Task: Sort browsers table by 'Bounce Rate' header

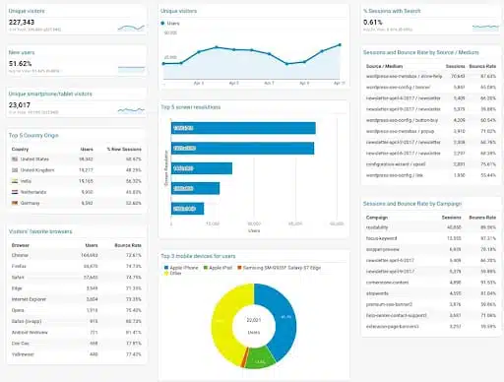Action: point(128,245)
